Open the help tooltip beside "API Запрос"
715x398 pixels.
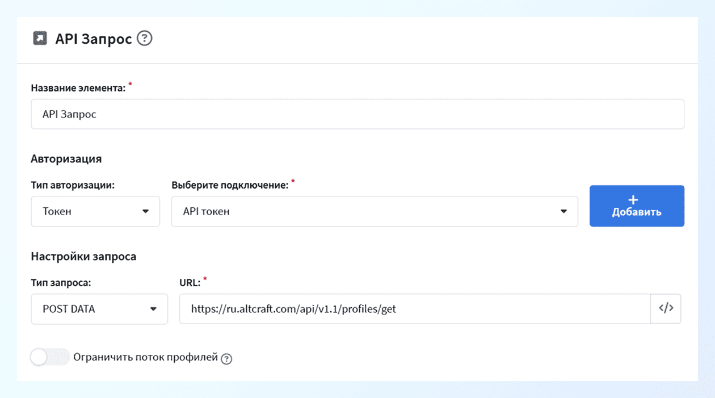tap(144, 39)
